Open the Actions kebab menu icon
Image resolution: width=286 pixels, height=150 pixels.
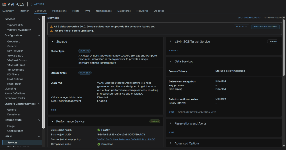31,4
